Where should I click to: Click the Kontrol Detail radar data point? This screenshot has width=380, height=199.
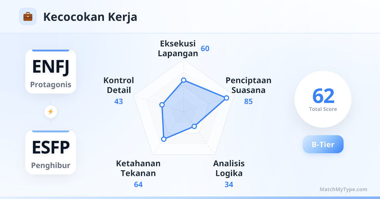click(162, 105)
